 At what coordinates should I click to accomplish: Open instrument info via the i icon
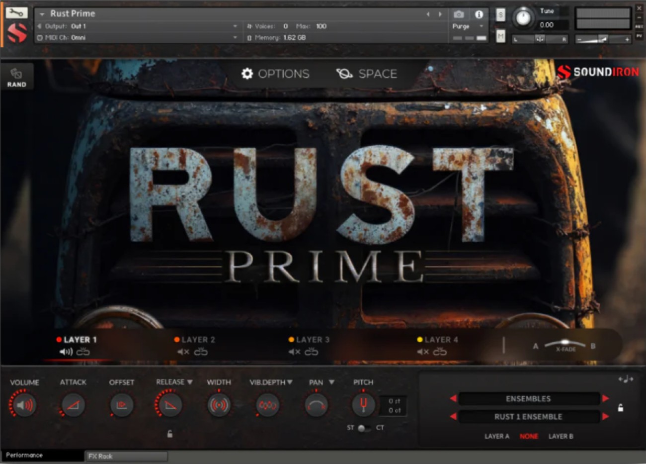[479, 14]
